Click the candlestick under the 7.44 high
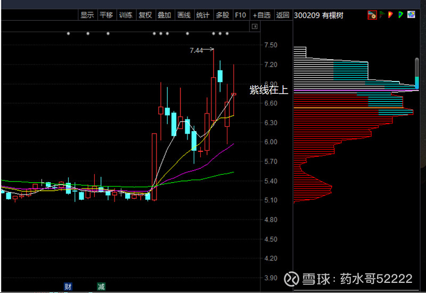426x293 pixels. (x=214, y=99)
